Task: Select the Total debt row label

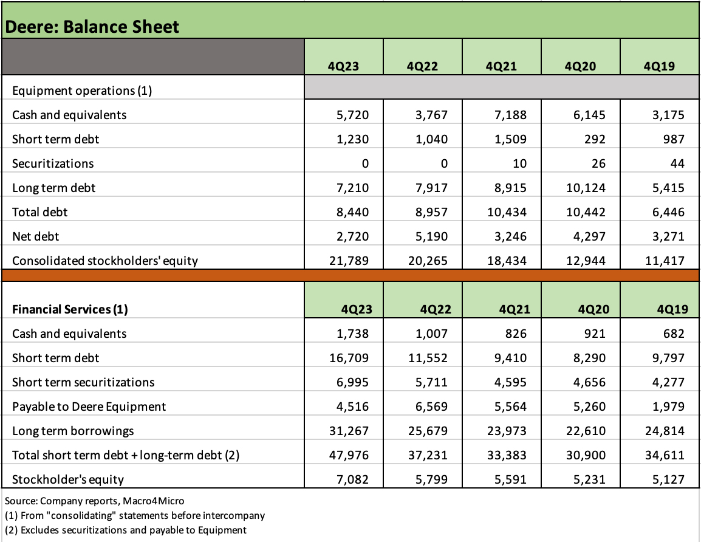Action: coord(40,212)
